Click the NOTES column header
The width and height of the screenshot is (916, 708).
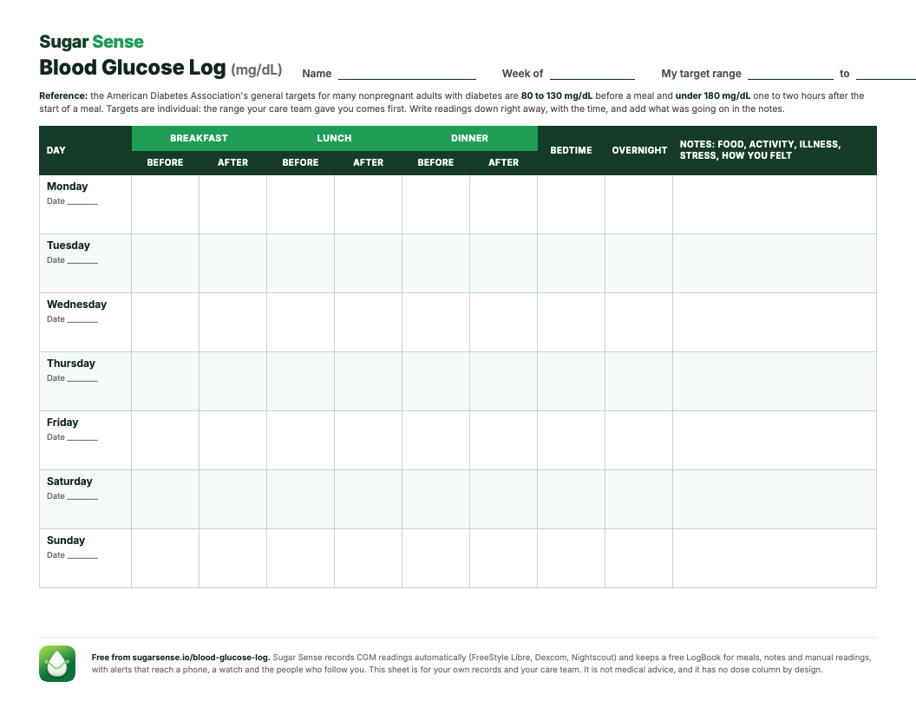(x=775, y=150)
